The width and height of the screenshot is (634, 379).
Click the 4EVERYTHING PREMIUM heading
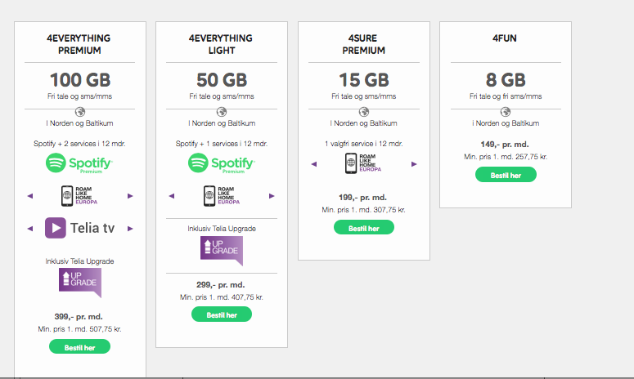(79, 44)
